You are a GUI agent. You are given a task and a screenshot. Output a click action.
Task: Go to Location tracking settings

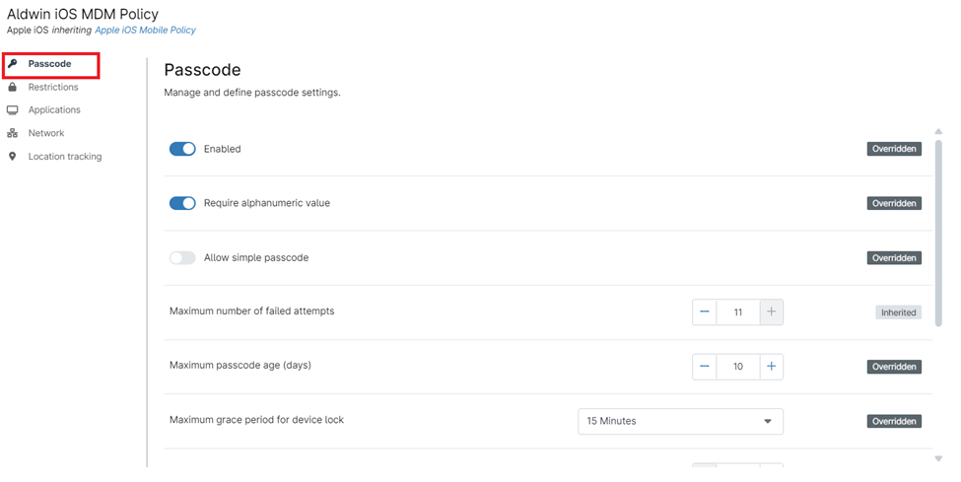tap(65, 157)
